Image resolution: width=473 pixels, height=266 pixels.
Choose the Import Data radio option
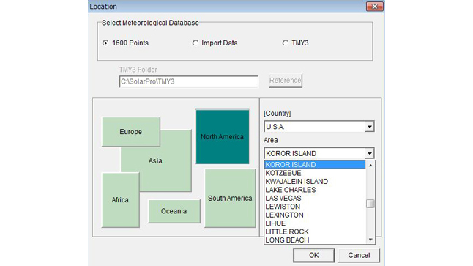195,43
